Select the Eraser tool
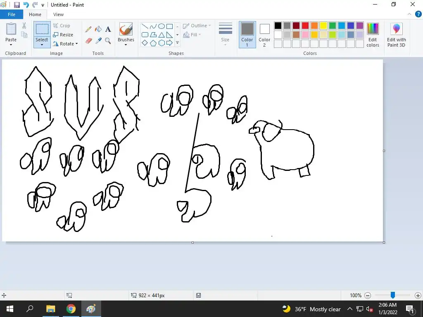The image size is (423, 317). [x=89, y=41]
